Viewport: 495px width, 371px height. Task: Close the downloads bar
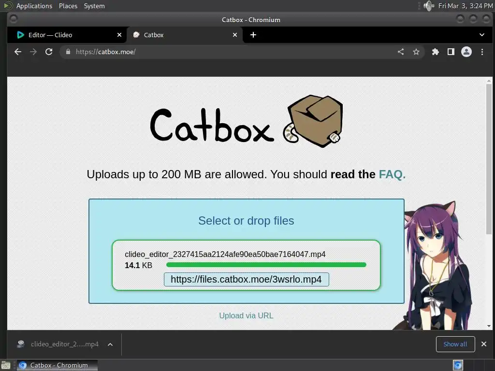pos(483,344)
